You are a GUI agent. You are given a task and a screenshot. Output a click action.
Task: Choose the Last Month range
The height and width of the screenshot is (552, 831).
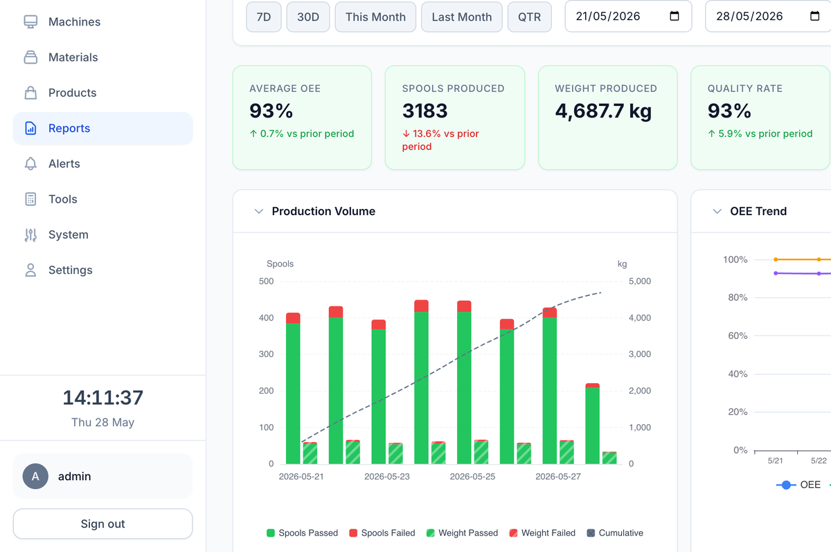[x=462, y=17]
